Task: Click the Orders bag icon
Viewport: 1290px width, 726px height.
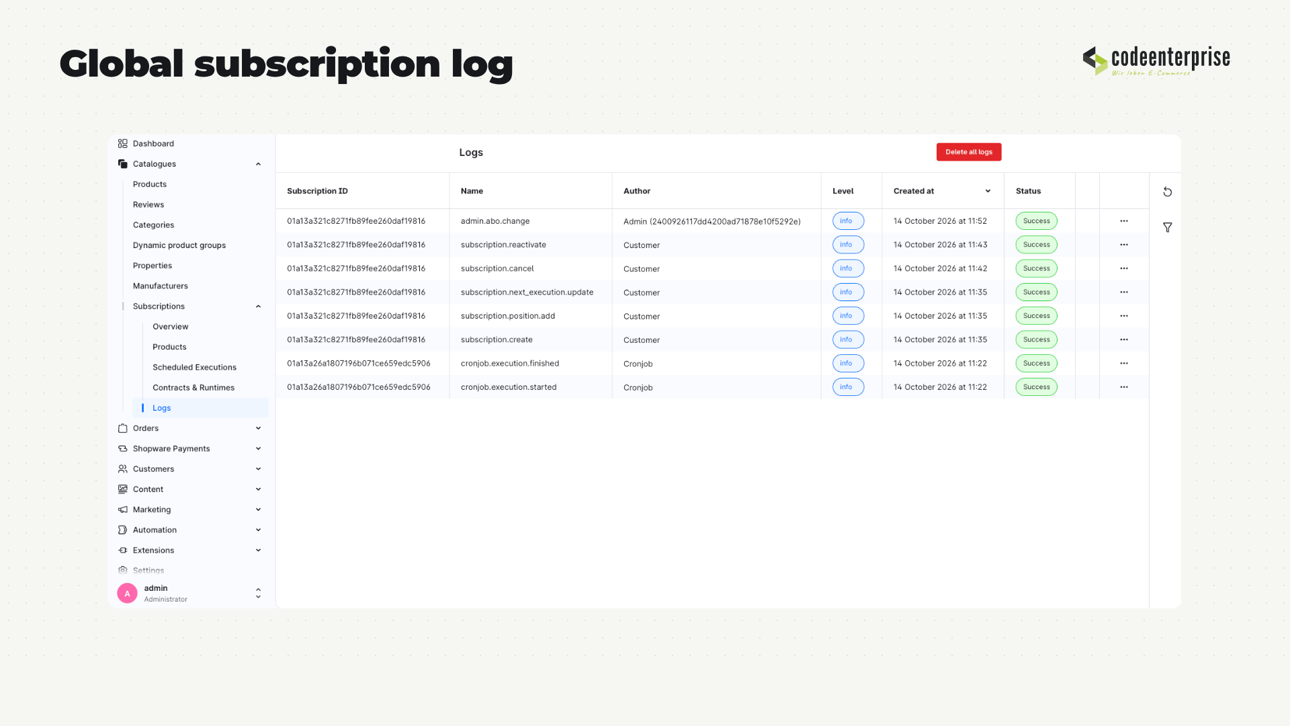Action: [x=122, y=428]
